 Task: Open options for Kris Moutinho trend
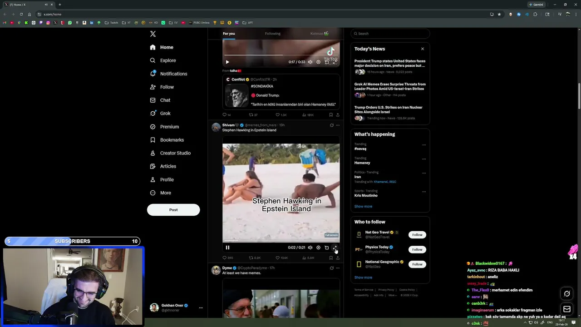pyautogui.click(x=424, y=192)
